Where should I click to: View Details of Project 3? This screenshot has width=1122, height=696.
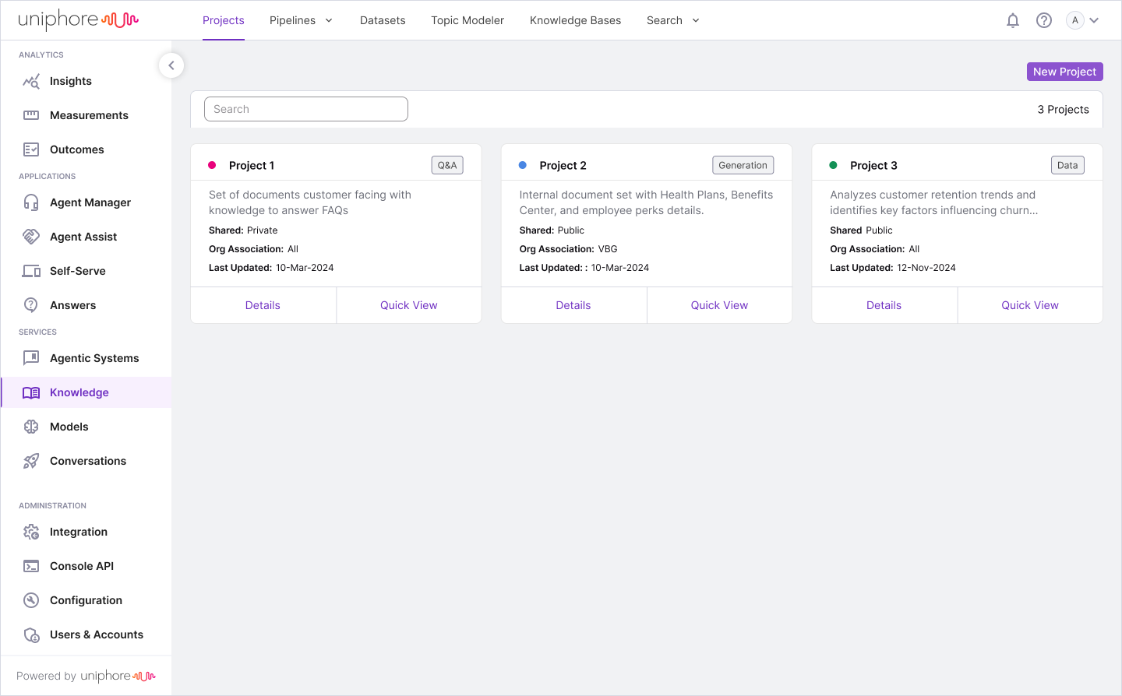point(884,305)
